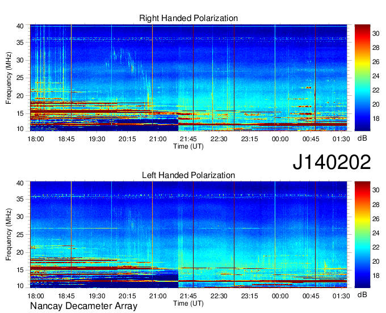Click the 15 MHz tick on the upper frequency axis
Image resolution: width=386 pixels, height=313 pixels.
click(x=20, y=113)
